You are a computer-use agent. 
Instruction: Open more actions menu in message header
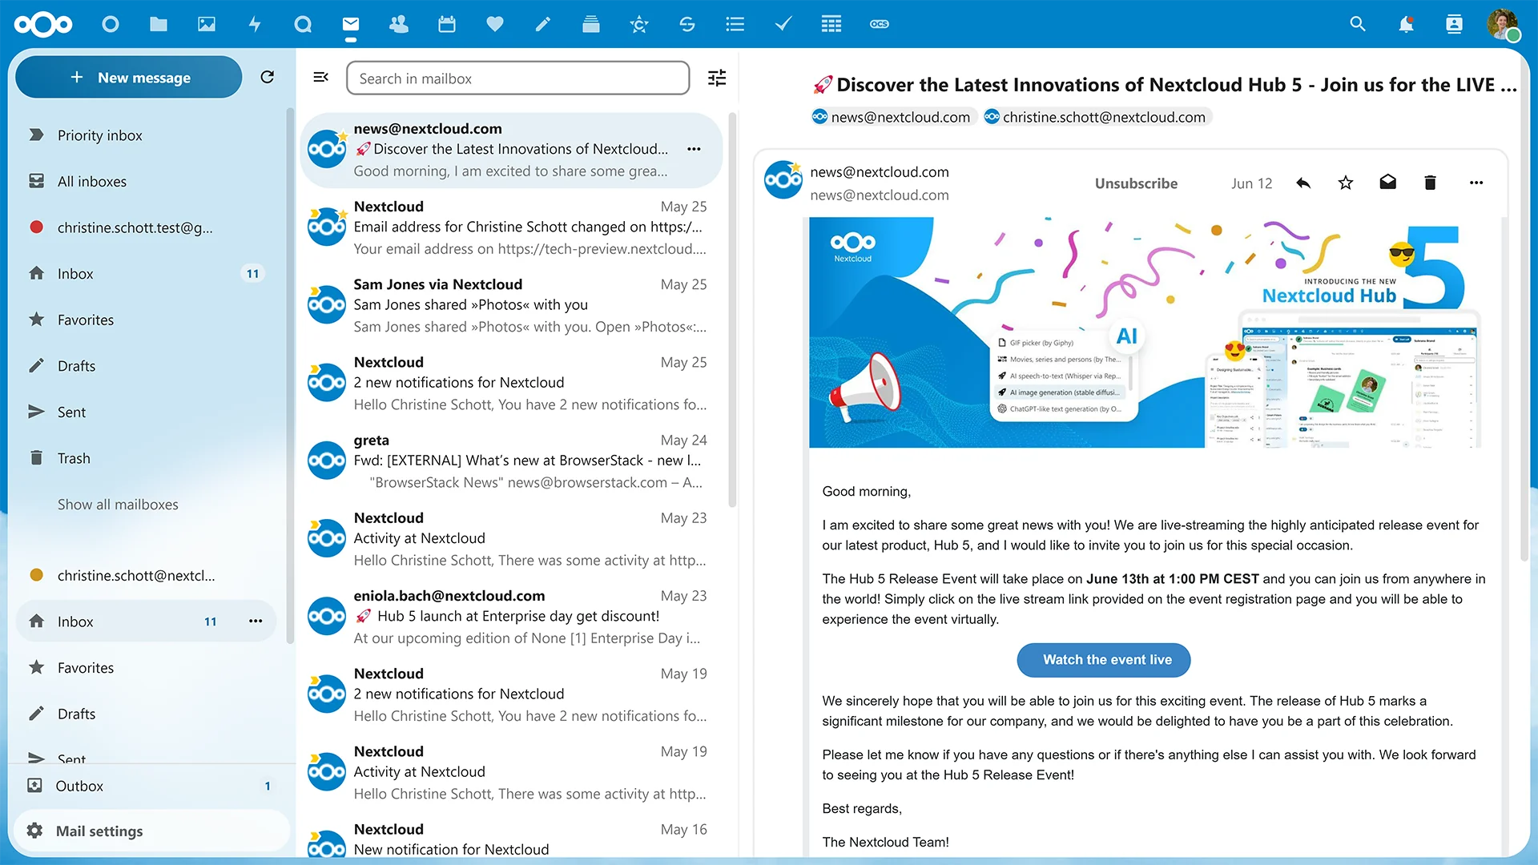[x=1476, y=183]
